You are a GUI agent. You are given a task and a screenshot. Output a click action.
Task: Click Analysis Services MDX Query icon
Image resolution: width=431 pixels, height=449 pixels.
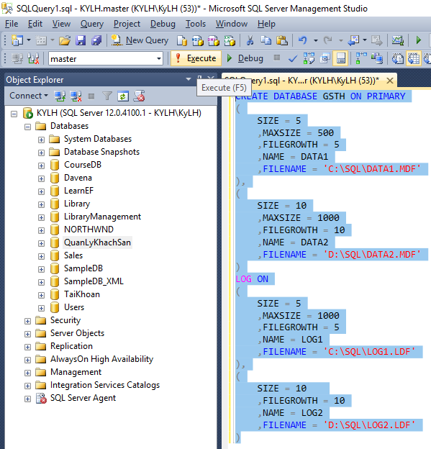pos(197,40)
